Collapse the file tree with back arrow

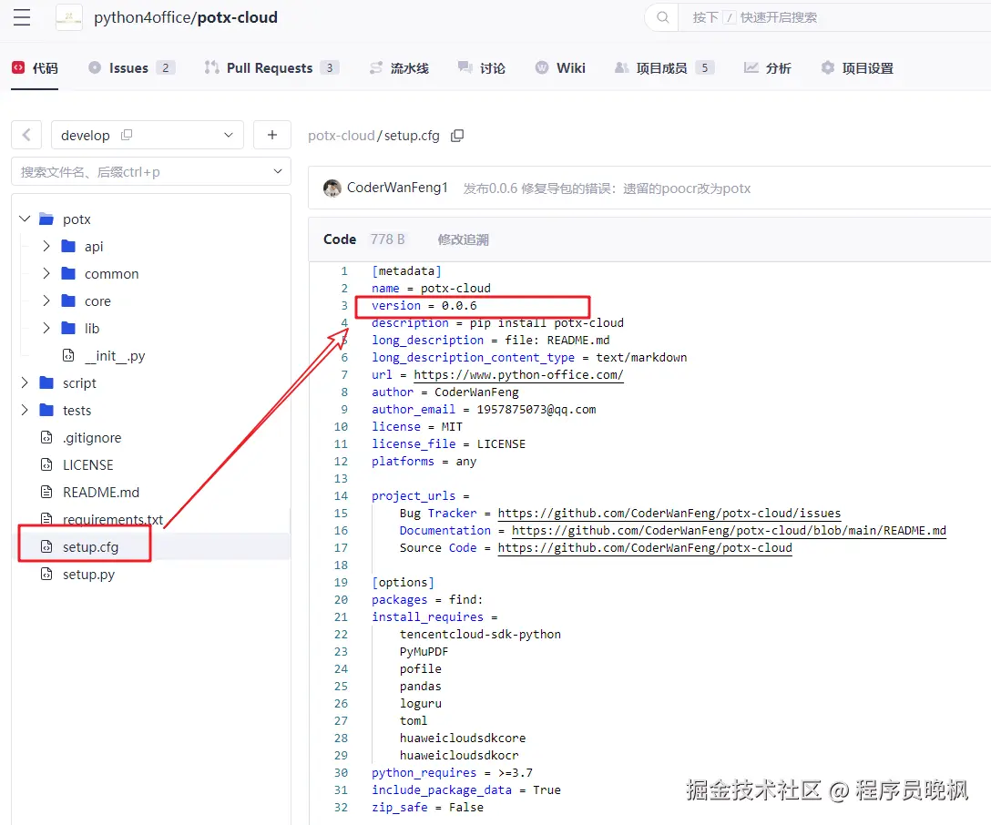coord(26,135)
